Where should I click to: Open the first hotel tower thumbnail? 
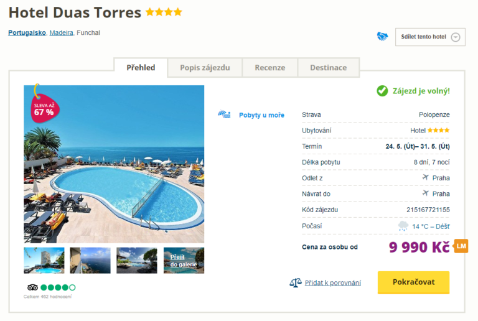(x=44, y=261)
